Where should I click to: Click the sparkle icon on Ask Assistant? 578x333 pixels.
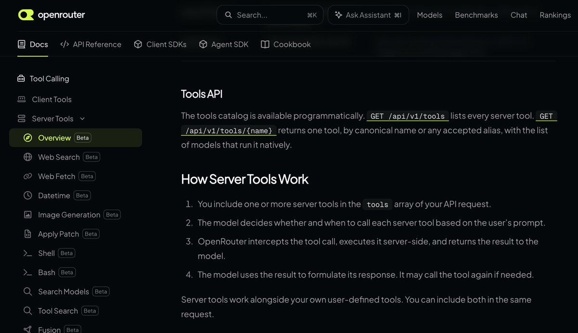point(338,15)
